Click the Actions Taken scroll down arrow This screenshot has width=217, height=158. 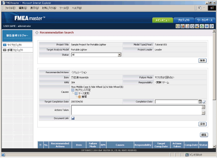tap(203, 113)
